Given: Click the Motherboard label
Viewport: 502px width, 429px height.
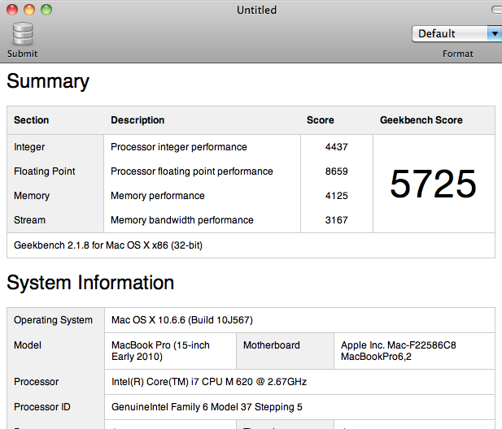Looking at the screenshot, I should (x=272, y=345).
